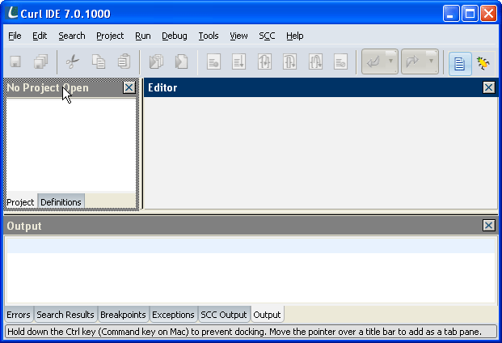Switch to the Search Results tab

(x=65, y=315)
